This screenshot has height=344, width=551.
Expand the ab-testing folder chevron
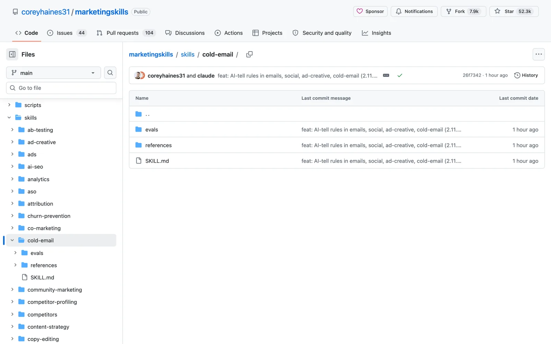[12, 130]
